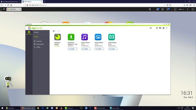Open VLC in Windows taskbar
Image resolution: width=196 pixels, height=110 pixels.
click(x=61, y=108)
